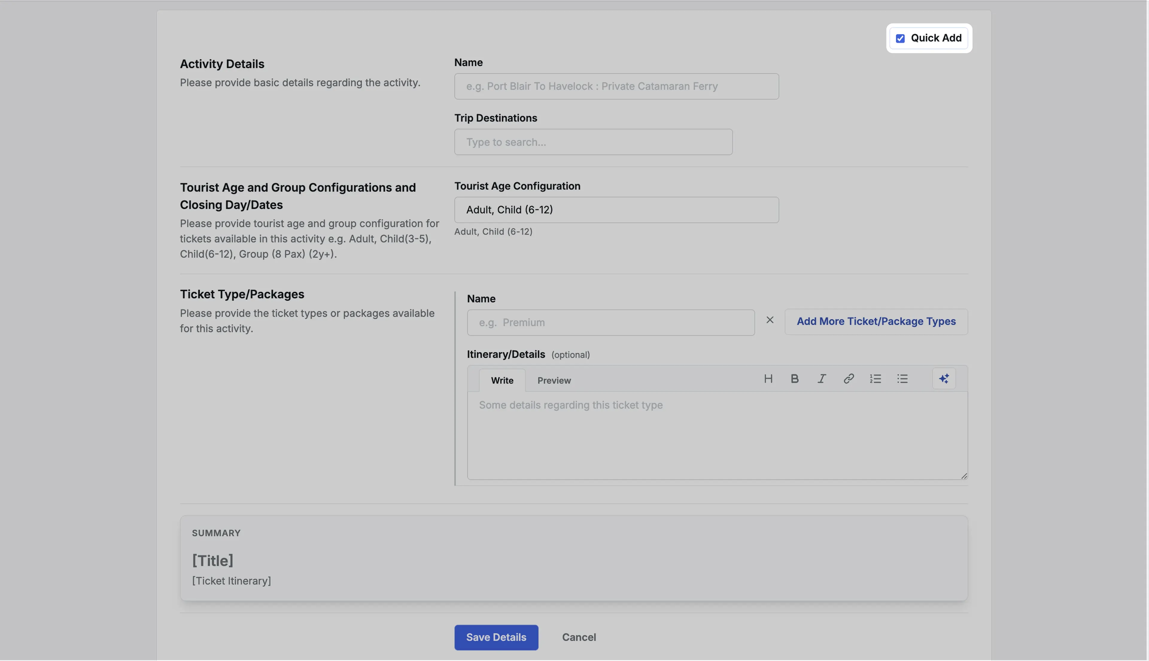Add a bulleted list in editor
Viewport: 1149px width, 661px height.
[902, 378]
